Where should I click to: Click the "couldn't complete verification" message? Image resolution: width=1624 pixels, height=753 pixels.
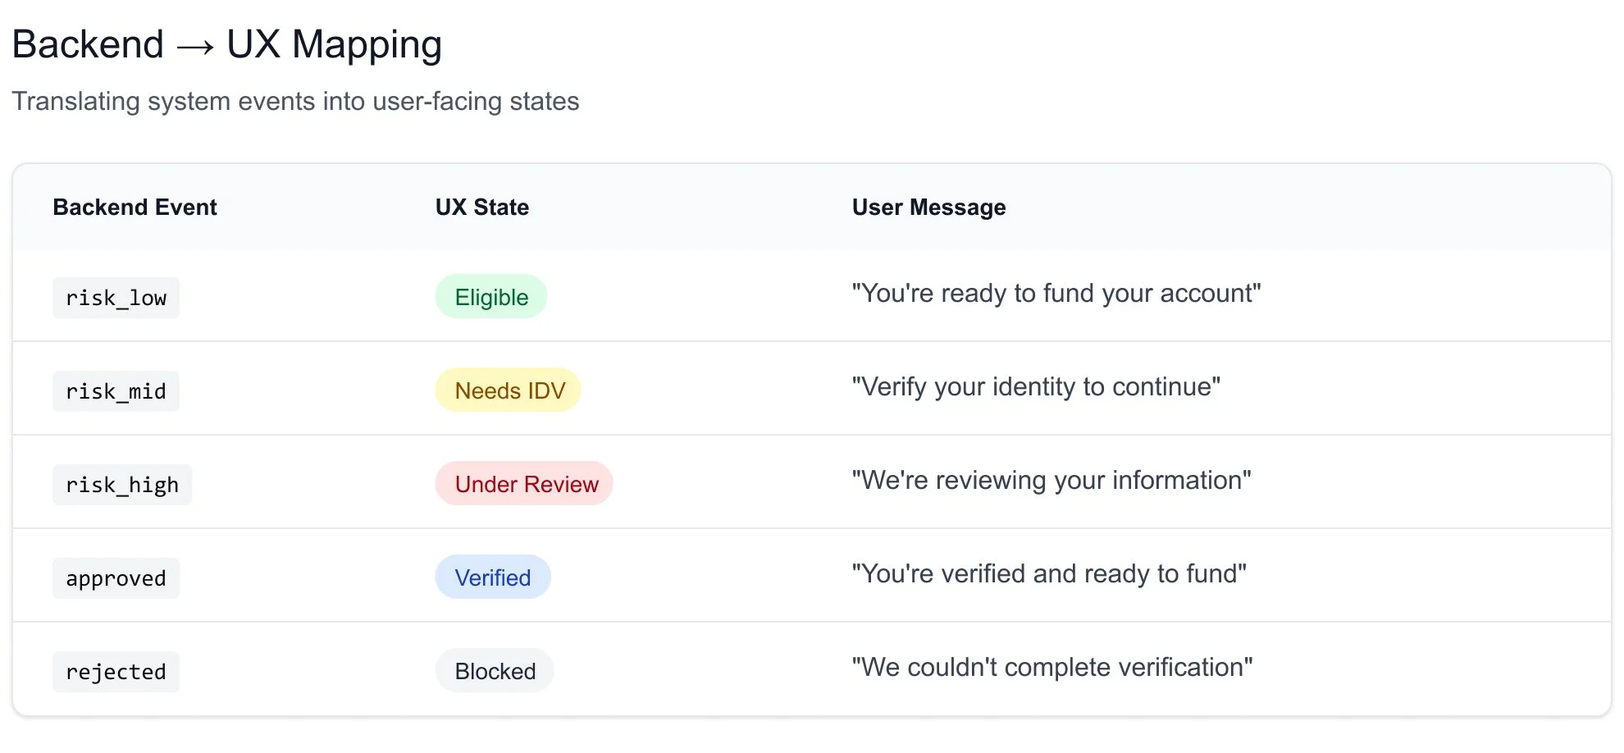pos(1051,668)
